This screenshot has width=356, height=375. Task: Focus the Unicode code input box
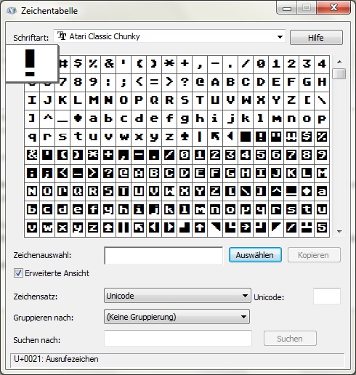pyautogui.click(x=327, y=296)
